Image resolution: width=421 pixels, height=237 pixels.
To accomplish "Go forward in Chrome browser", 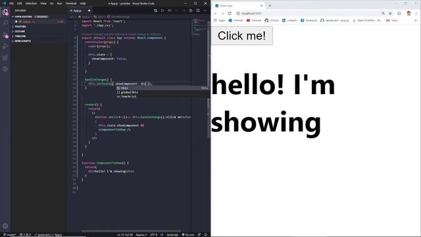I will [x=222, y=13].
